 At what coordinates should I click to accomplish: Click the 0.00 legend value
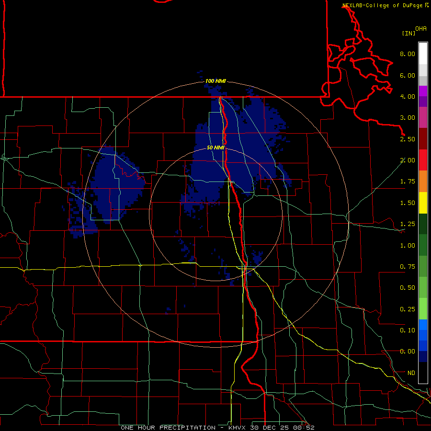[408, 352]
